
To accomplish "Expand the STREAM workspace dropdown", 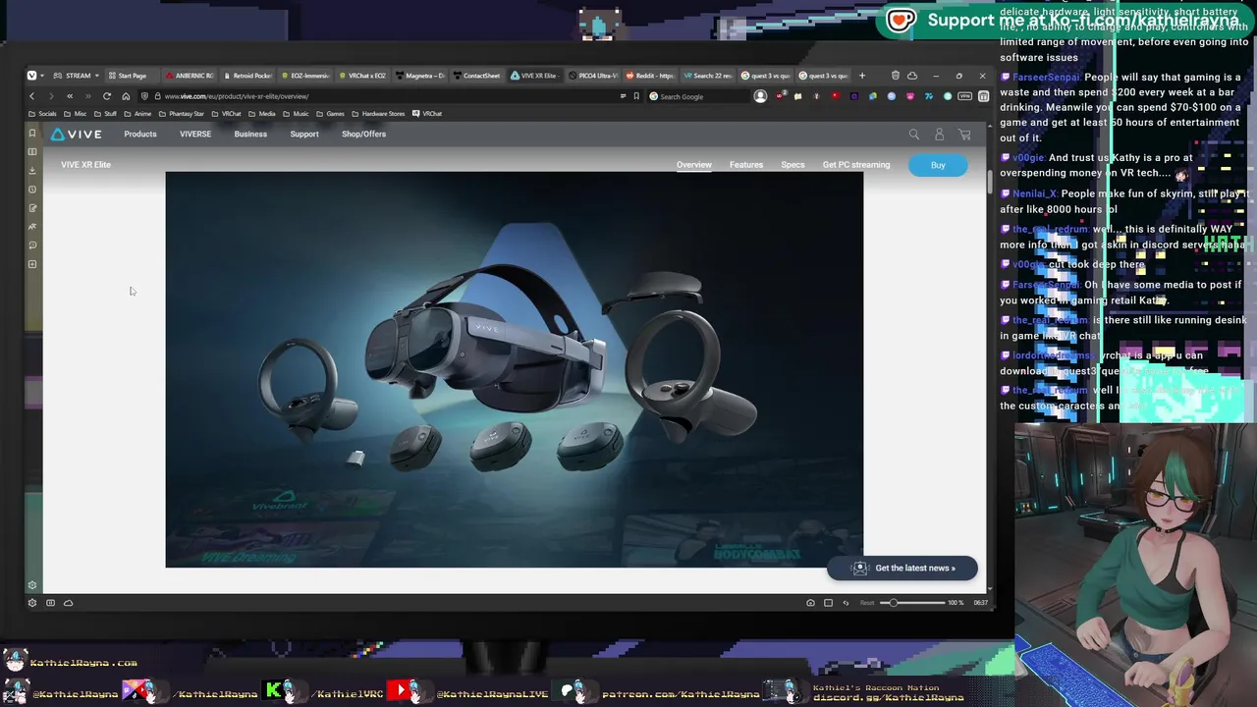I will (96, 76).
